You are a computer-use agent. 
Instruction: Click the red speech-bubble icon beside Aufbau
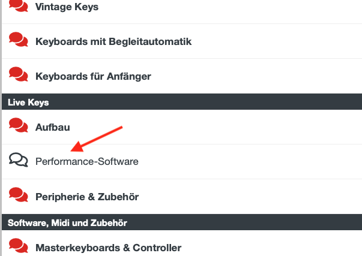point(19,125)
